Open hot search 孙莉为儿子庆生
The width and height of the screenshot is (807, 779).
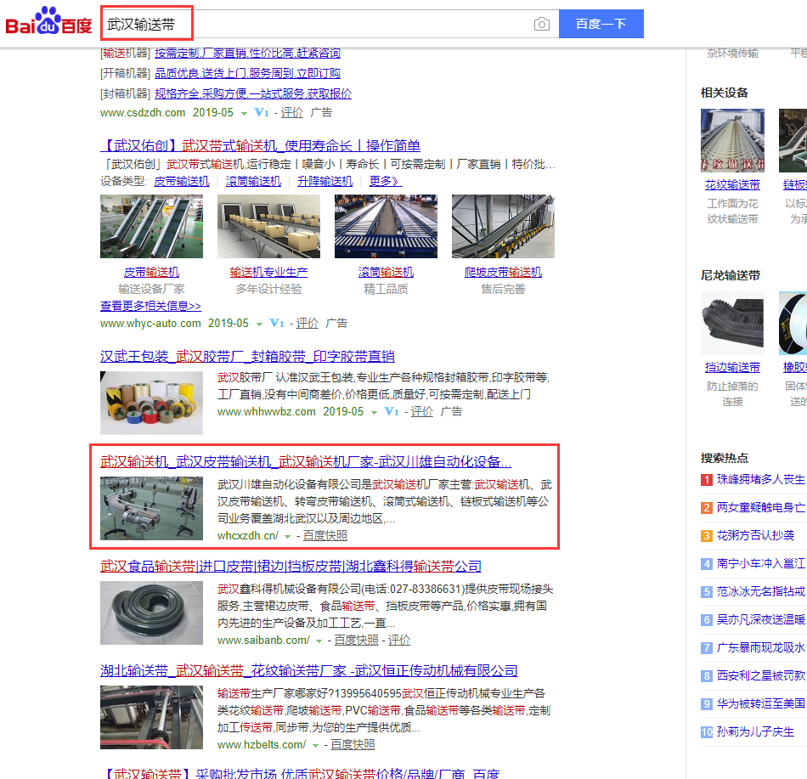(755, 731)
